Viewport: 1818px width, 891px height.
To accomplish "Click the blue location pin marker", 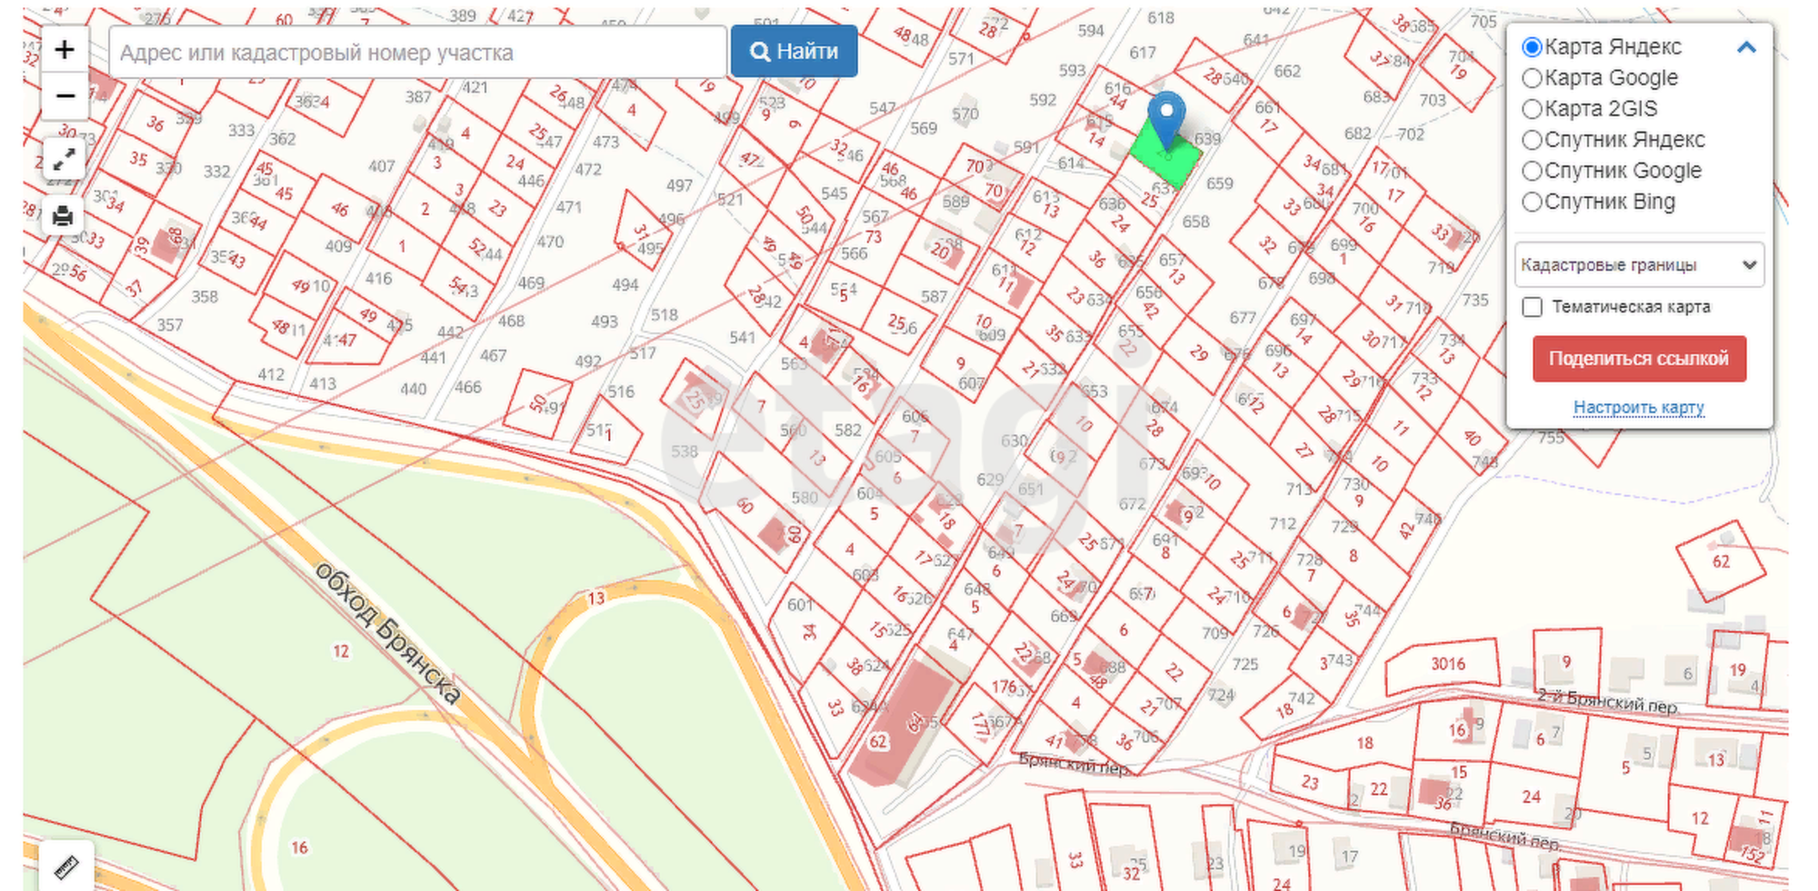I will (x=1166, y=120).
